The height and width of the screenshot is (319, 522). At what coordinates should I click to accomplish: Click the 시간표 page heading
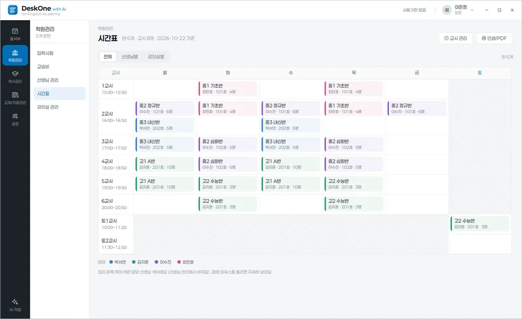pyautogui.click(x=108, y=38)
